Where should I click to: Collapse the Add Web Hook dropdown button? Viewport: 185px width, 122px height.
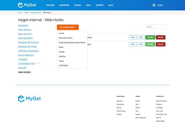coord(68,27)
